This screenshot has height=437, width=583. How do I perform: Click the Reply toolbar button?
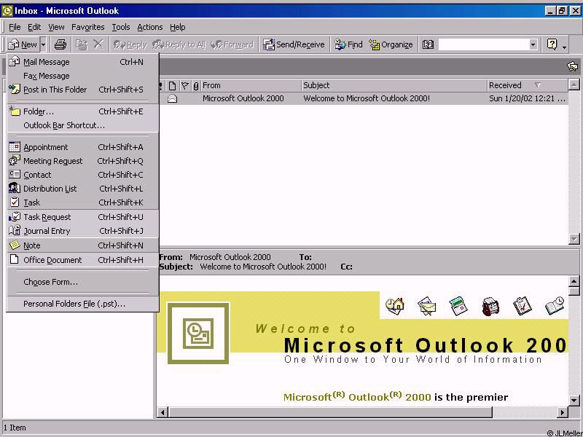[130, 44]
